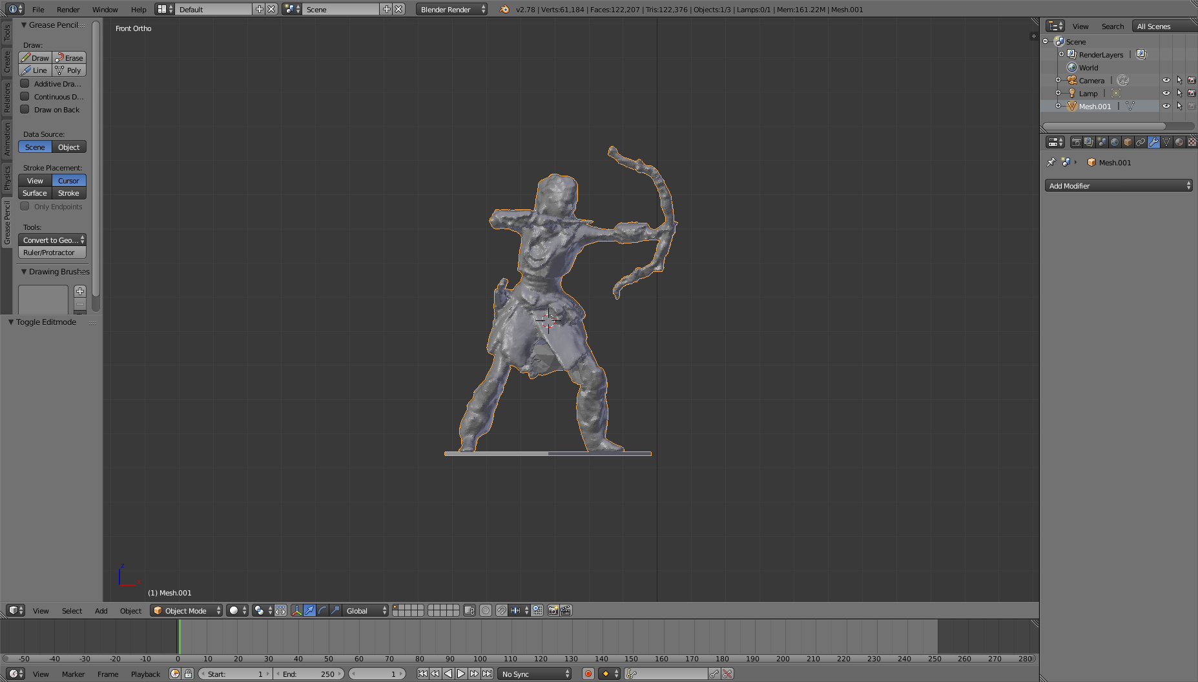Viewport: 1198px width, 682px height.
Task: Click the snap magnet icon
Action: coord(501,610)
